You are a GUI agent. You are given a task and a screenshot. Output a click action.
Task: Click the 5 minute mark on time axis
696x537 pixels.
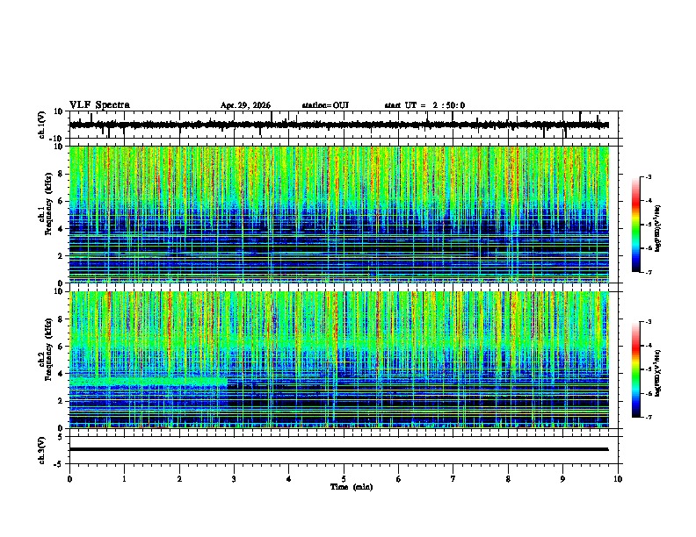tap(344, 479)
